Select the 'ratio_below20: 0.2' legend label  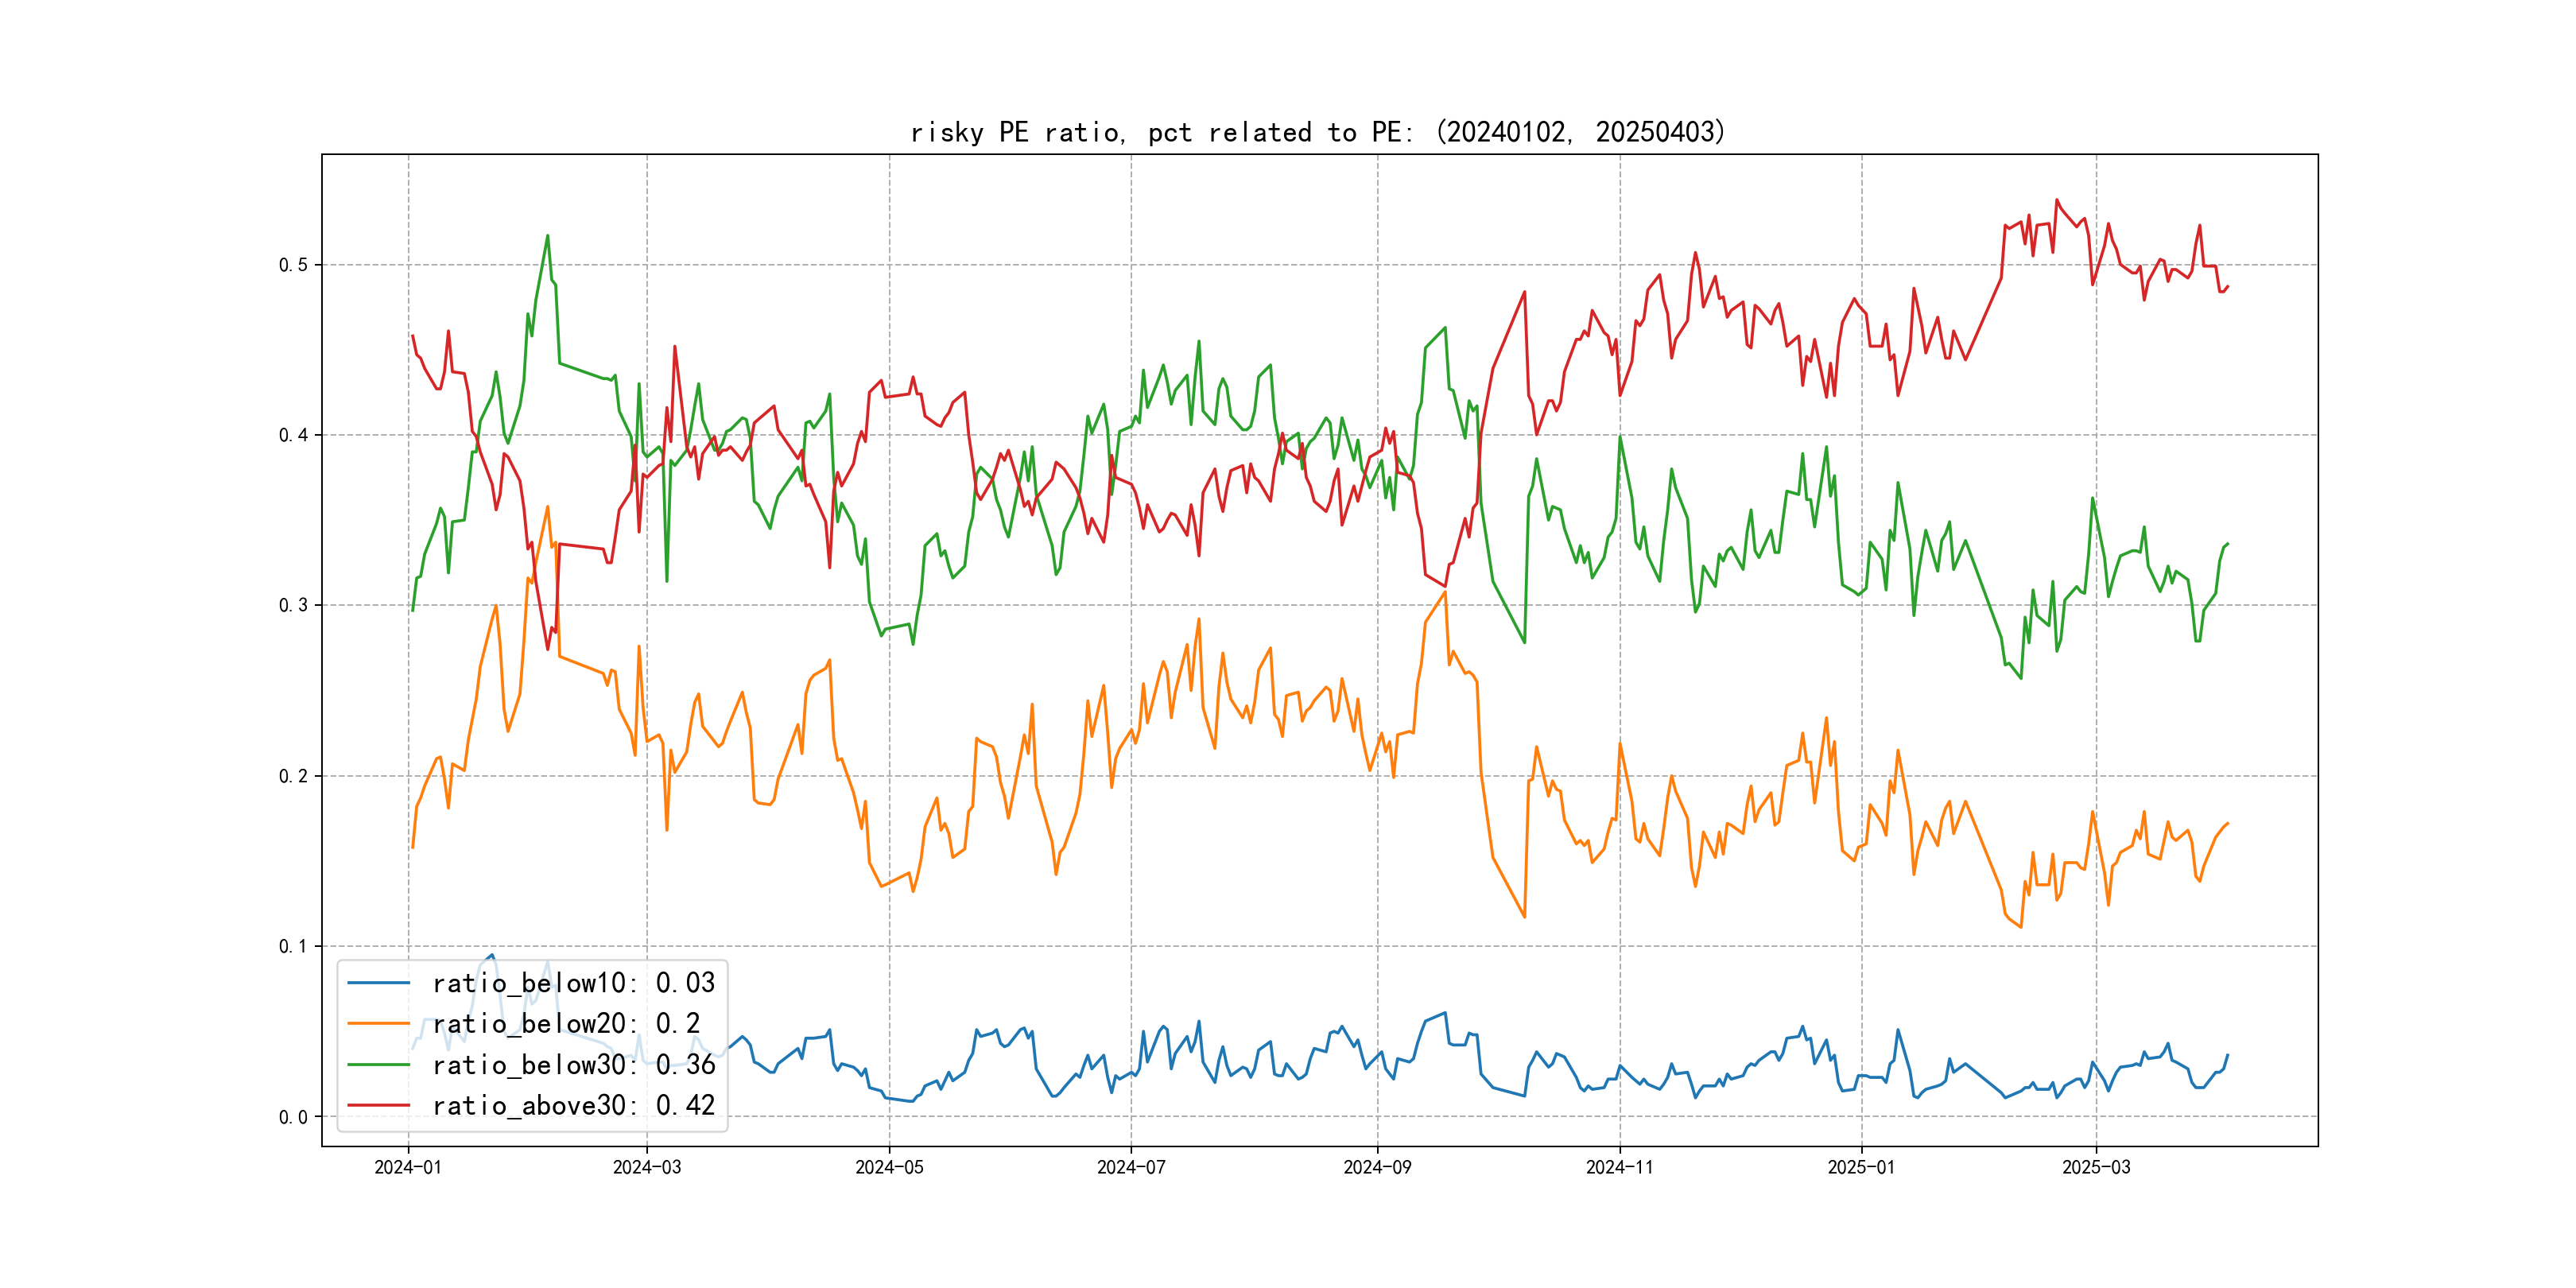click(x=565, y=1024)
